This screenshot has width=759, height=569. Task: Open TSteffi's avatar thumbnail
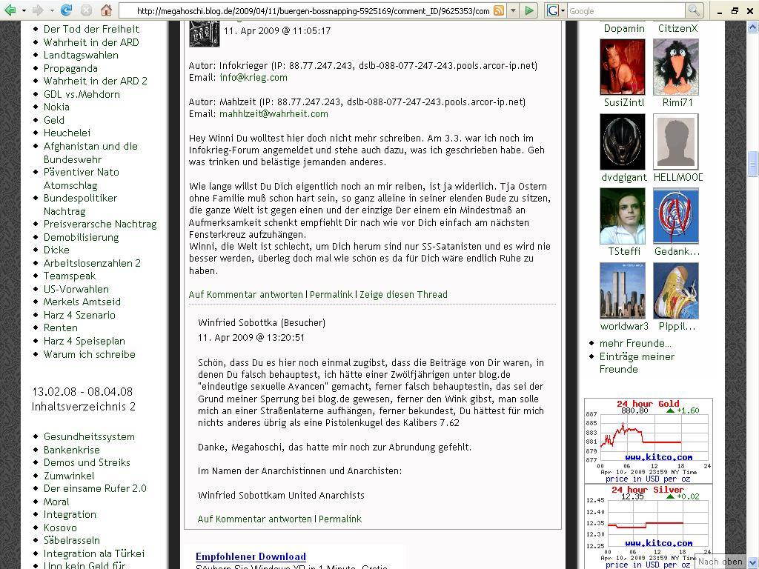click(x=622, y=216)
